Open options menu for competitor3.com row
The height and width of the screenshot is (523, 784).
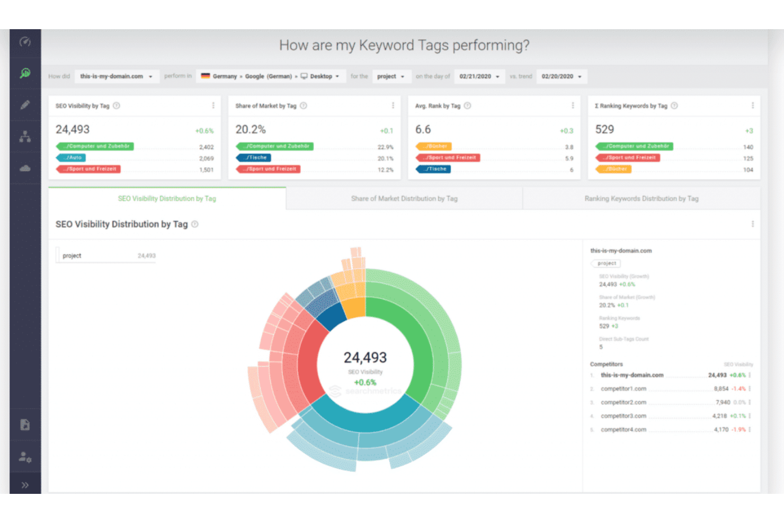(750, 416)
